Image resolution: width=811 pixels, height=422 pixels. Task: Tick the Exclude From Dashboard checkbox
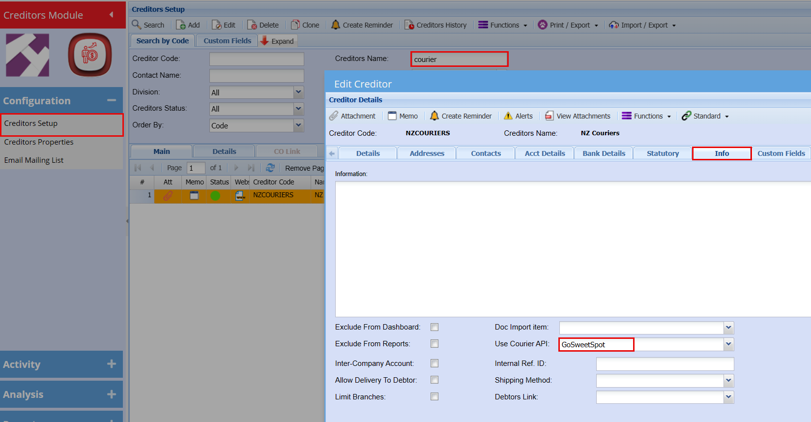pyautogui.click(x=434, y=327)
